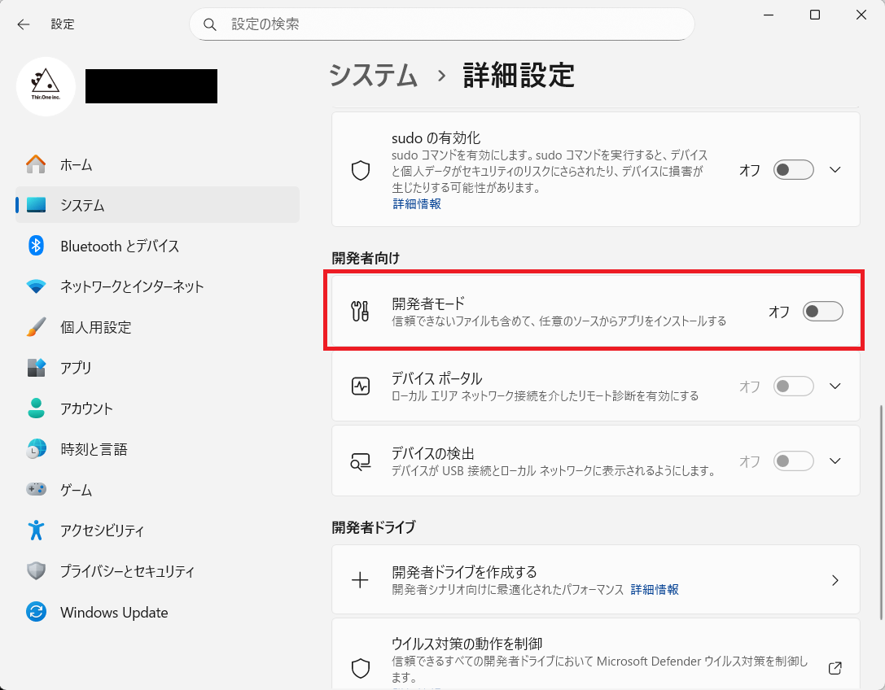The image size is (885, 690).
Task: Click the プライバシーとセキュリティ shield icon
Action: tap(36, 571)
